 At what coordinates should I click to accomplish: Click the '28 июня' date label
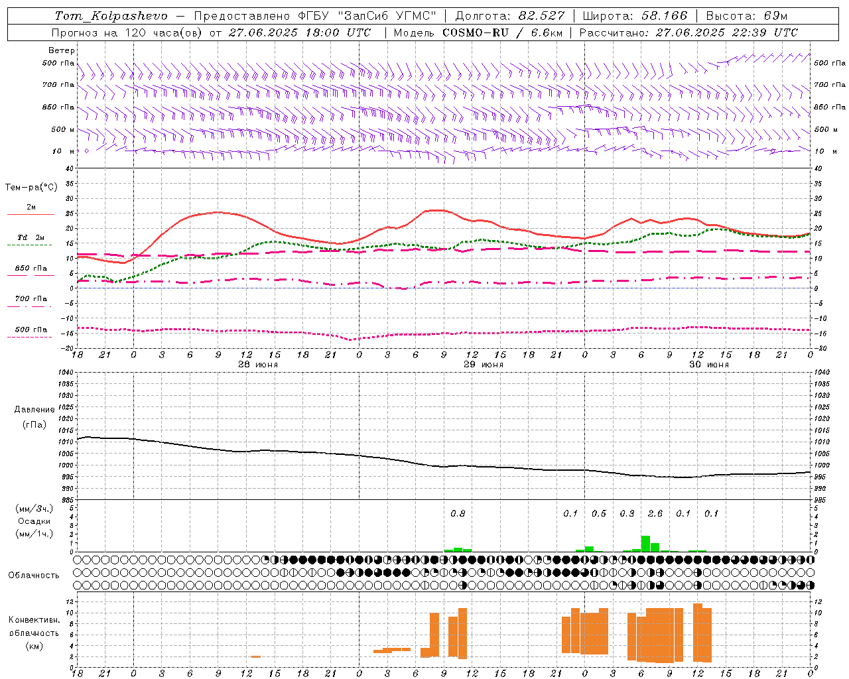coord(257,365)
